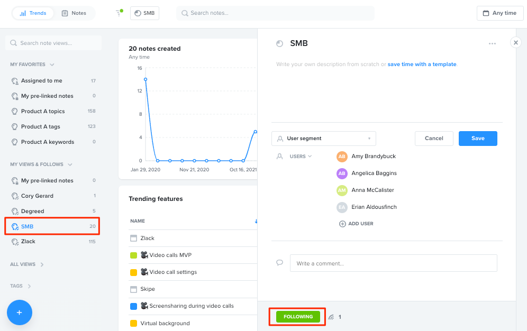Open the save time with a template link
Screen dimensions: 527x331
tap(422, 64)
